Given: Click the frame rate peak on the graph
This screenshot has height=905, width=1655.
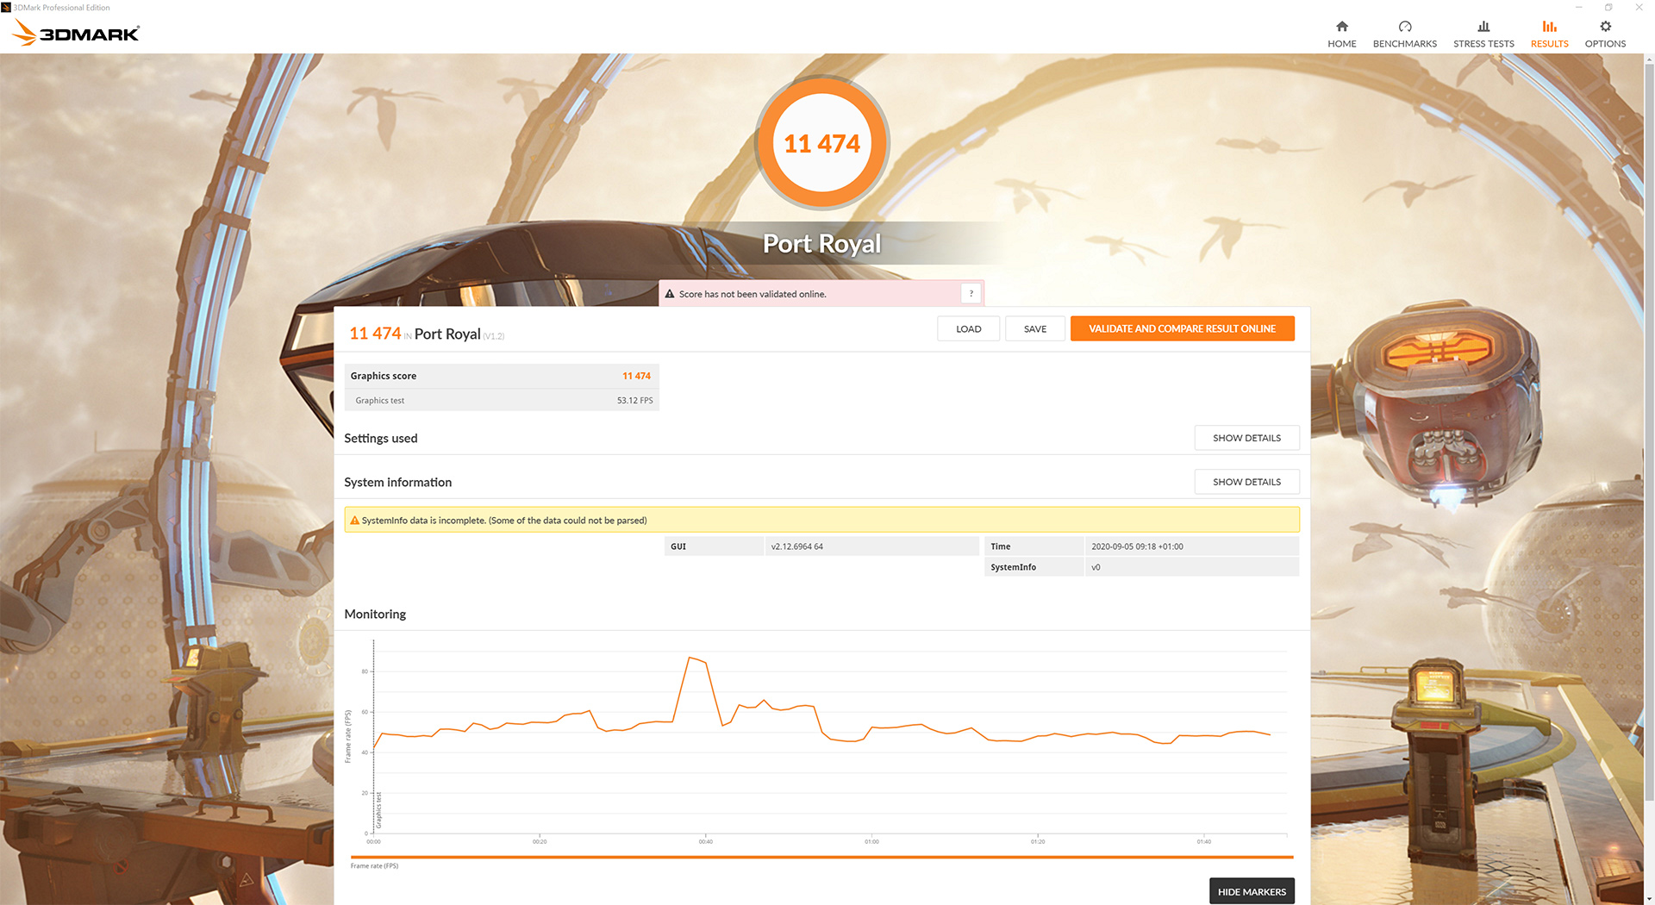Looking at the screenshot, I should (690, 658).
